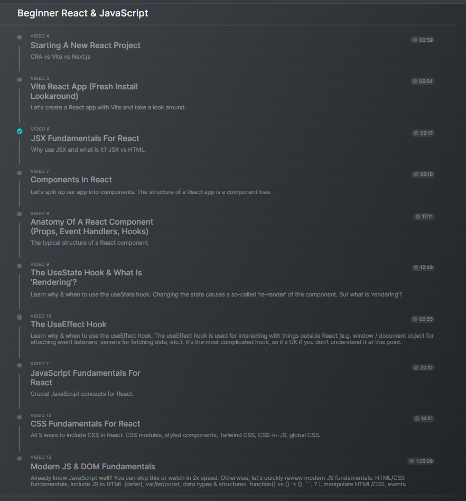466x501 pixels.
Task: Click the Beginner React & JavaScript heading
Action: [x=83, y=13]
